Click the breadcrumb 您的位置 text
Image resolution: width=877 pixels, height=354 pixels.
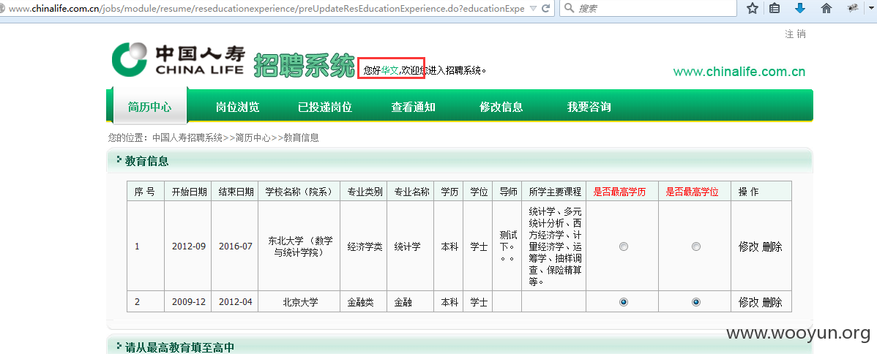127,138
